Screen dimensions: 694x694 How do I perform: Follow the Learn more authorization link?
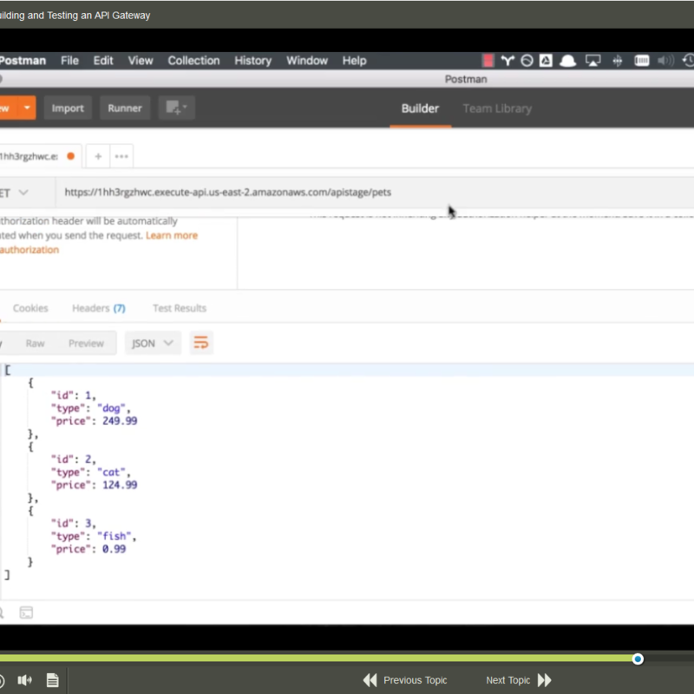point(171,235)
